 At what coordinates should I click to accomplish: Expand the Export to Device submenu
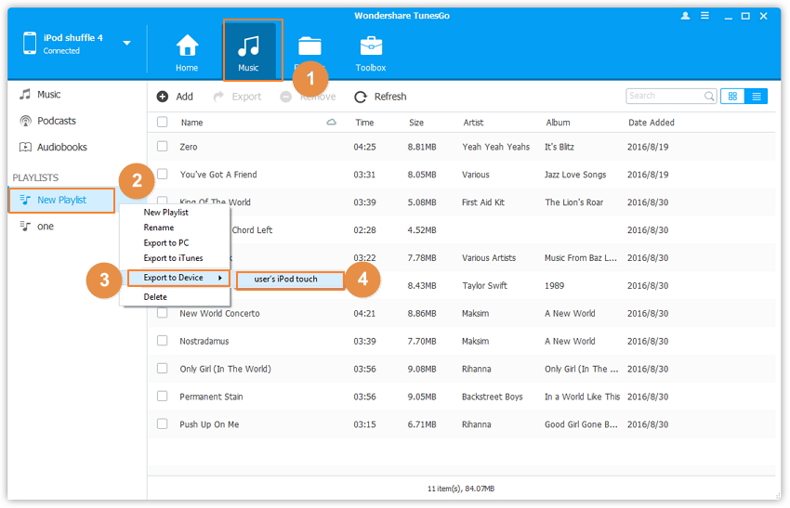tap(178, 278)
